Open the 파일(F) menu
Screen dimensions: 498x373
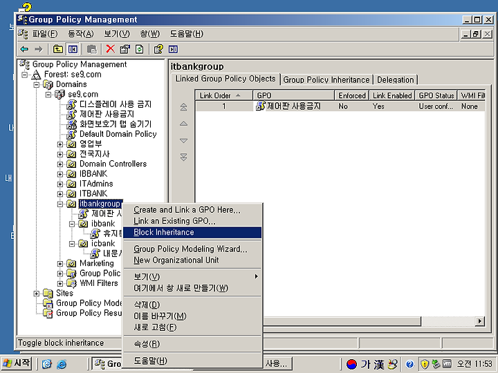(45, 34)
